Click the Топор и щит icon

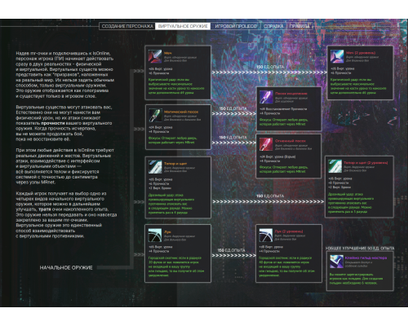pyautogui.click(x=155, y=167)
